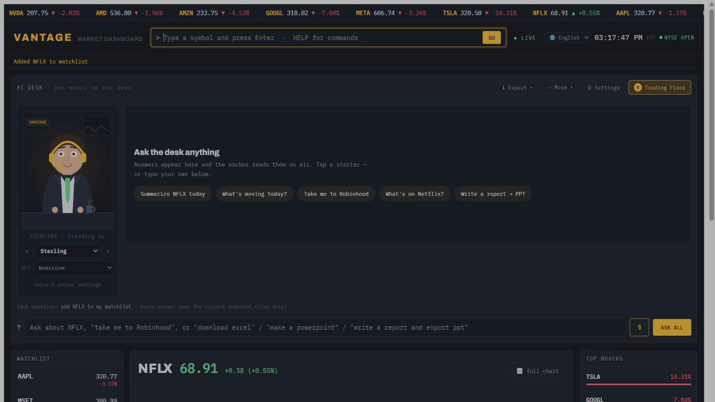Click the VANTAGE logo
The width and height of the screenshot is (715, 402).
tap(42, 38)
